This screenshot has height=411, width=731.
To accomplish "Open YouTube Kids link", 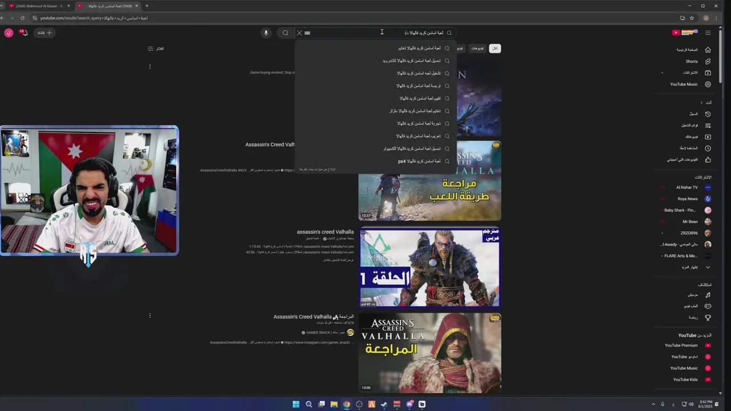I will click(685, 380).
